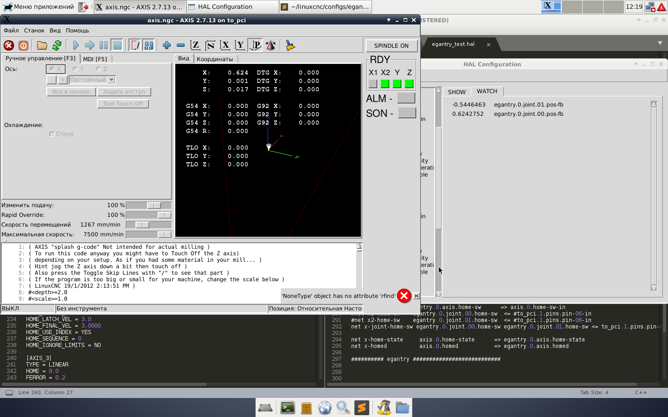Switch to the MDI [F5] tab
This screenshot has width=668, height=417.
click(95, 59)
